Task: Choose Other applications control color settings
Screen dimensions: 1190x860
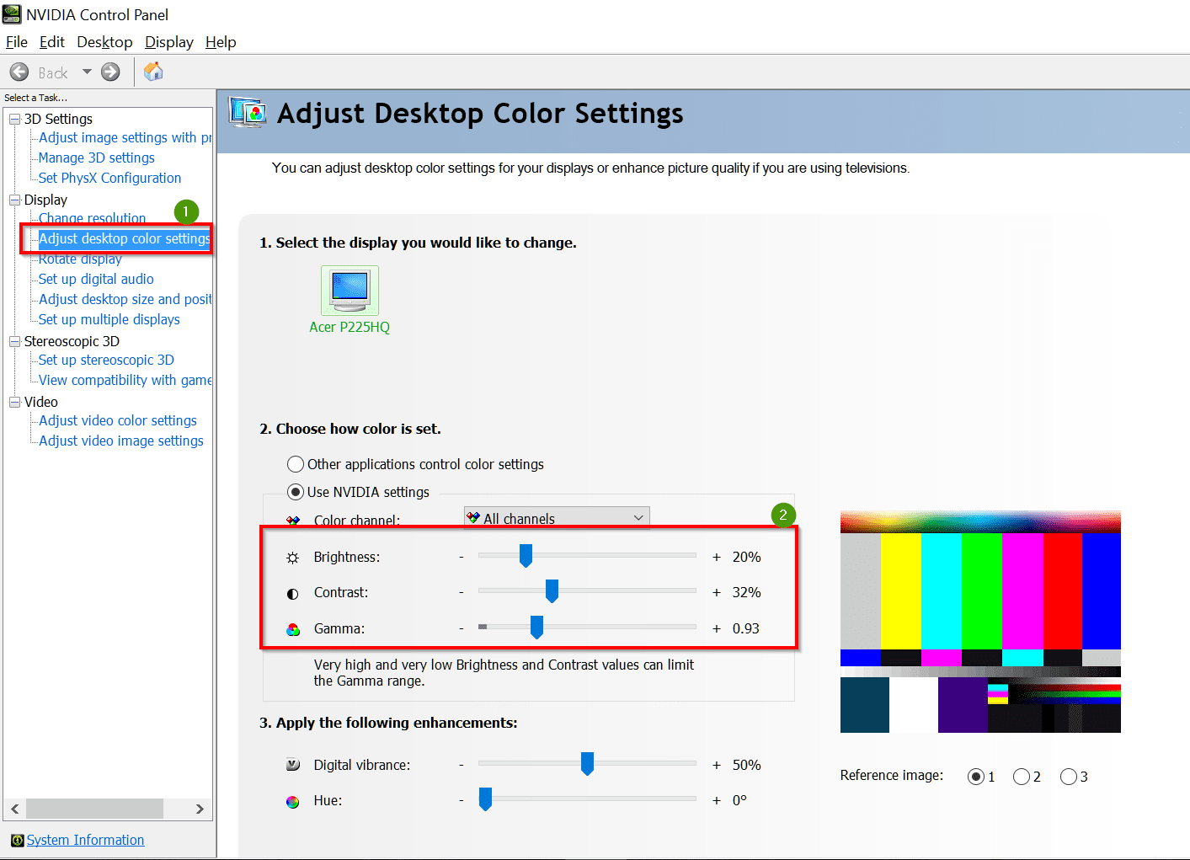Action: [x=296, y=464]
